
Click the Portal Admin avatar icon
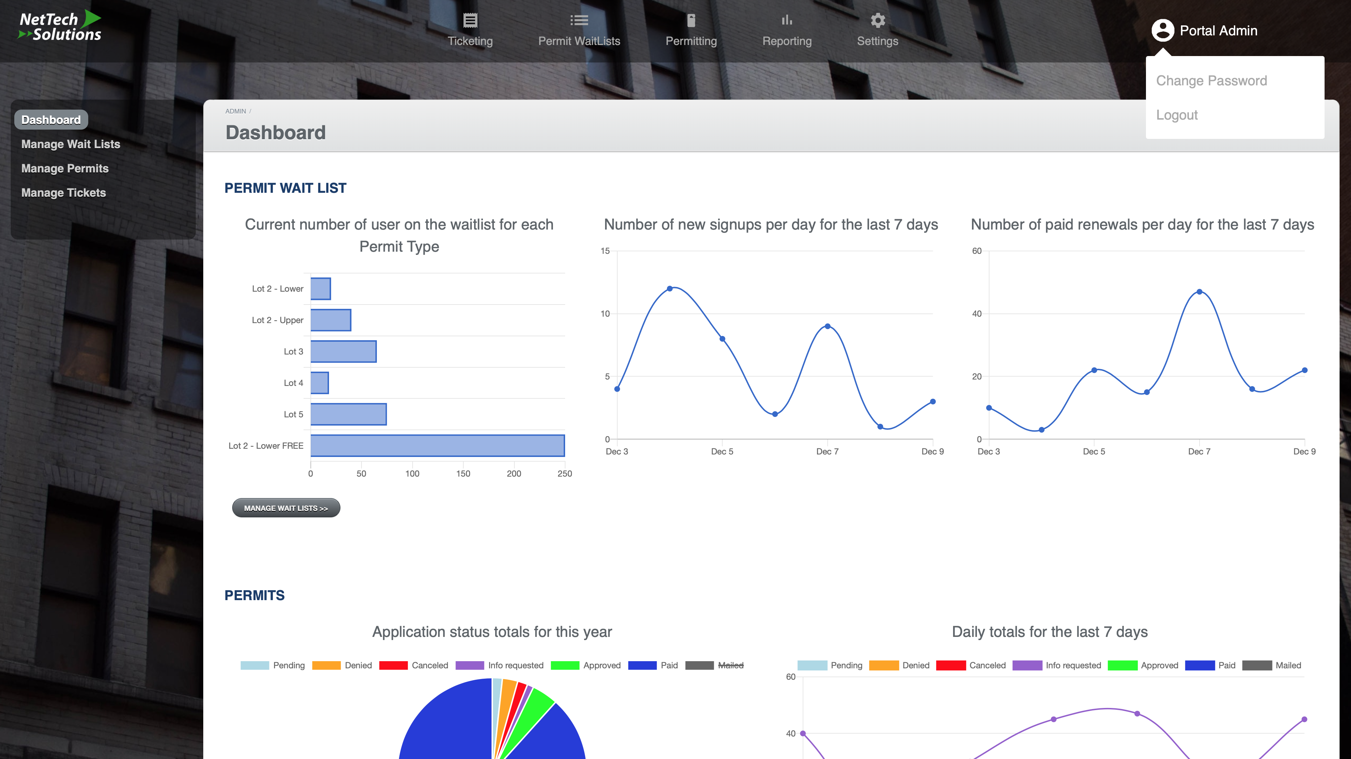pyautogui.click(x=1162, y=30)
